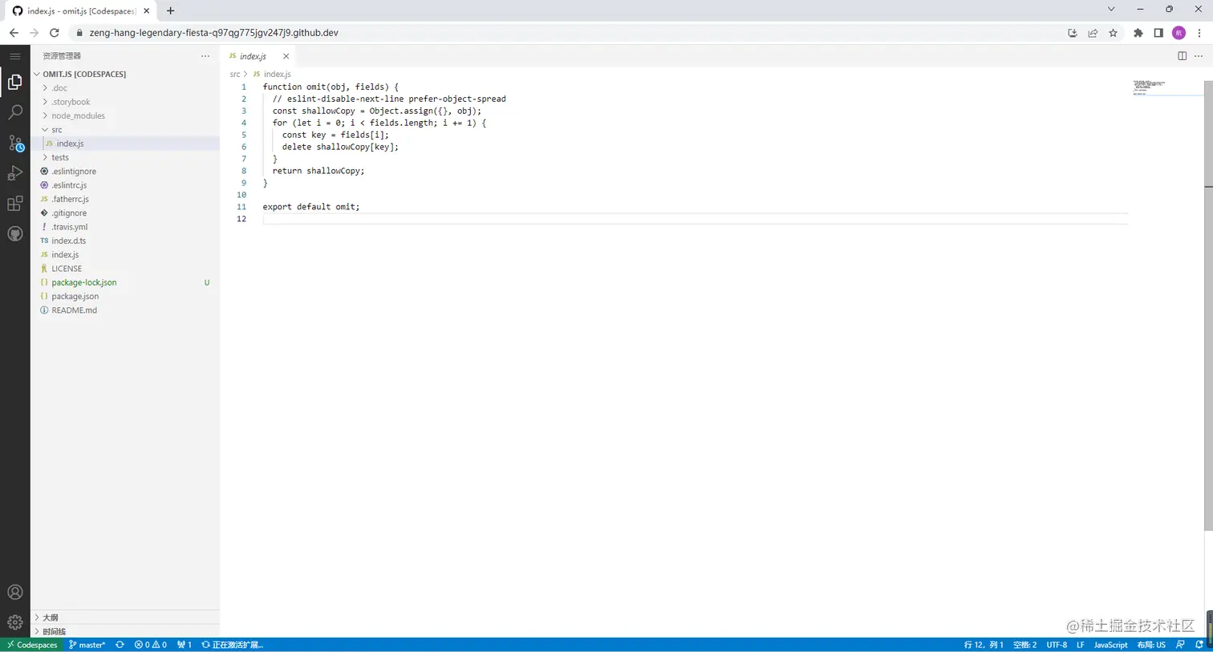Click the editor minimap code preview
The width and height of the screenshot is (1213, 652).
coord(1149,87)
